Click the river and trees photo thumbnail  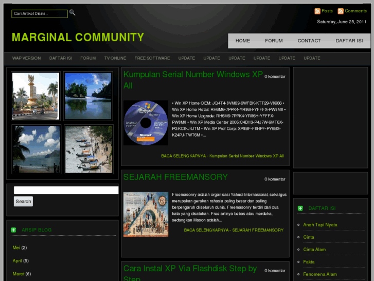(x=88, y=96)
